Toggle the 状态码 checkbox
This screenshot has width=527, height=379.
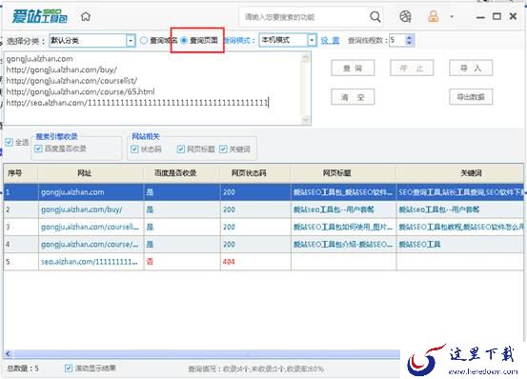click(x=134, y=150)
